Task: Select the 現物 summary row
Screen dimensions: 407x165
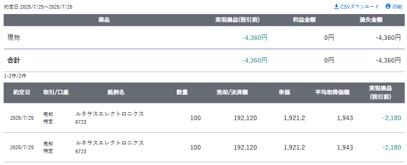Action: 204,38
